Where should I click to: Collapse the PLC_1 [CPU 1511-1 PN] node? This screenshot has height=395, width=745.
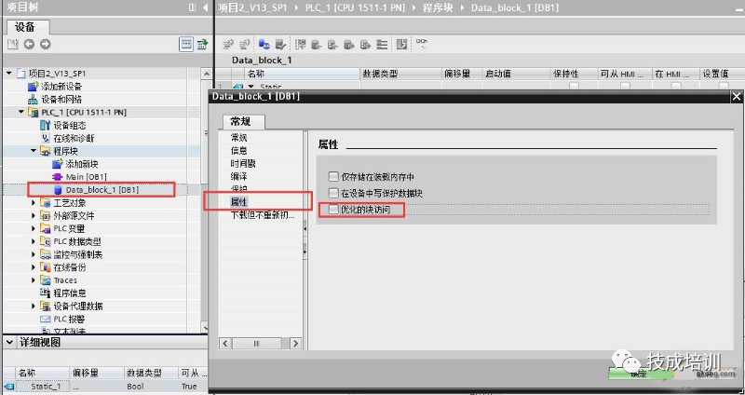tap(21, 112)
